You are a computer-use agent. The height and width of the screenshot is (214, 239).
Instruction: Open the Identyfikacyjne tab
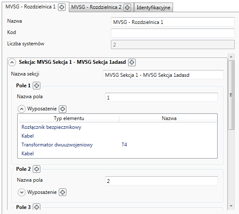(153, 7)
